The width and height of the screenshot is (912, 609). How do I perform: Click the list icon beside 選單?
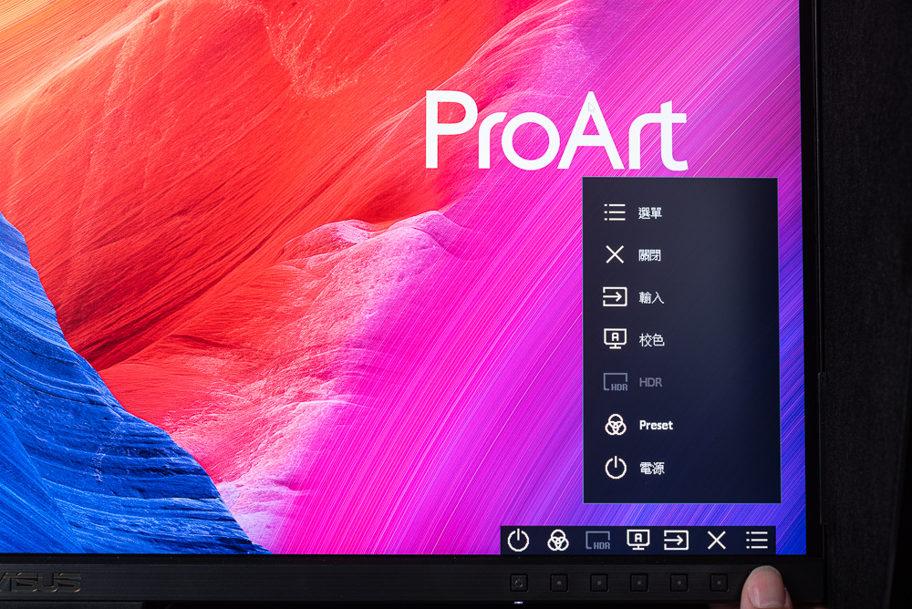coord(614,212)
